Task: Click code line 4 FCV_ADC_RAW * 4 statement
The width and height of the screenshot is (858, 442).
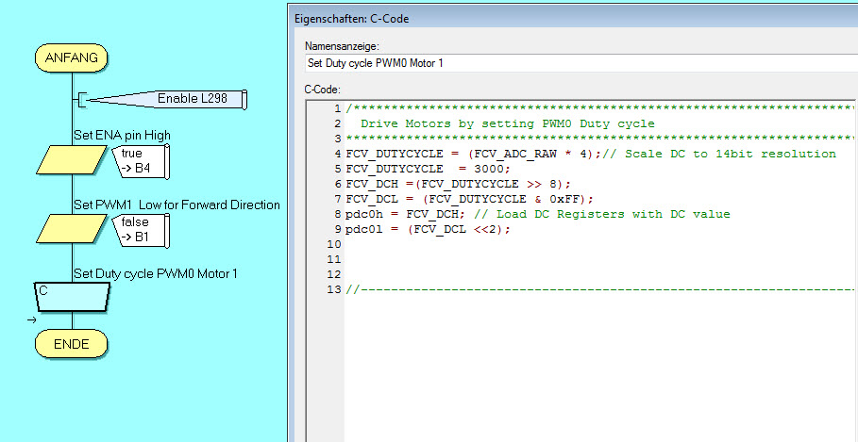Action: pos(473,154)
